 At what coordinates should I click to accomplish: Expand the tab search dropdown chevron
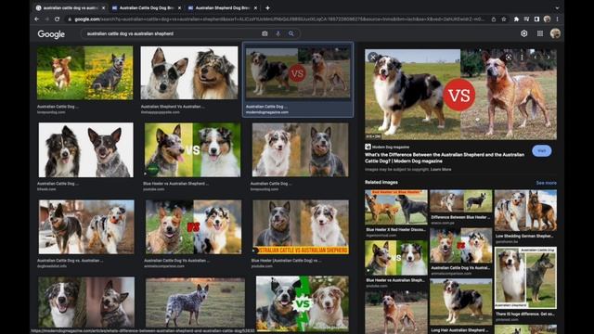557,7
